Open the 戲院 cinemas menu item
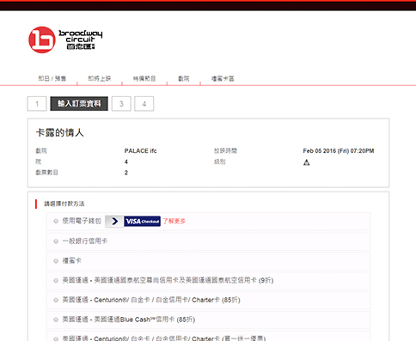Image resolution: width=416 pixels, height=341 pixels. (184, 78)
